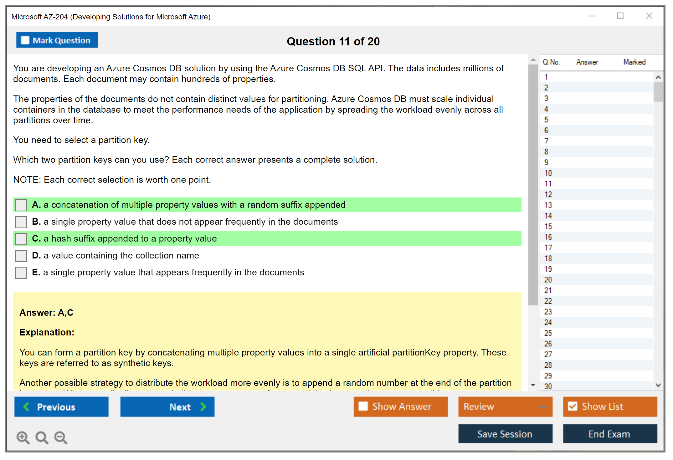This screenshot has width=673, height=460.
Task: Click the Answer column header
Action: (587, 62)
